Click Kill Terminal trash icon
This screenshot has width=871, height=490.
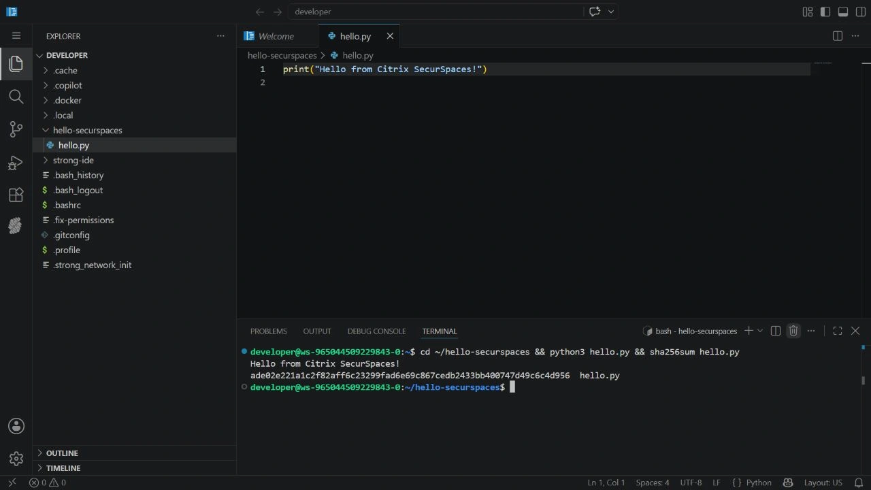793,331
